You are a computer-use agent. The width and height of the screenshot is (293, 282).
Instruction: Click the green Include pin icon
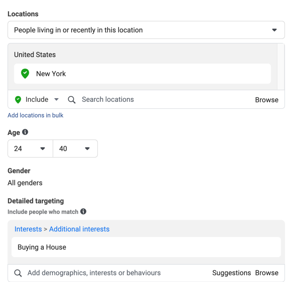(x=18, y=99)
